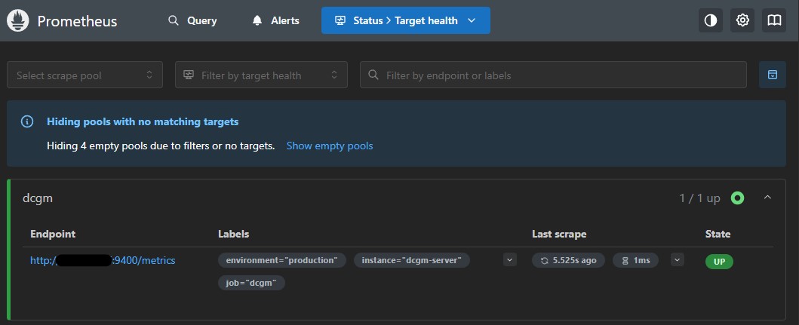Click the green UP state badge
799x325 pixels.
[x=719, y=261]
